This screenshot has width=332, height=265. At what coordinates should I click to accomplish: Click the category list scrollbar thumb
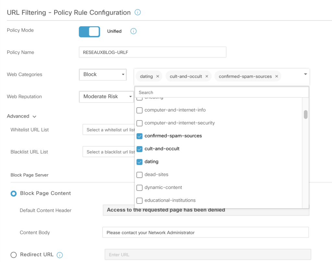point(305,115)
